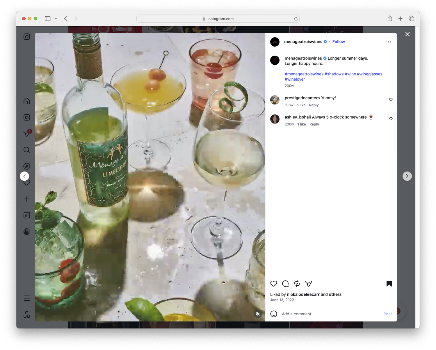Open the Instagram Home feed

pyautogui.click(x=26, y=101)
